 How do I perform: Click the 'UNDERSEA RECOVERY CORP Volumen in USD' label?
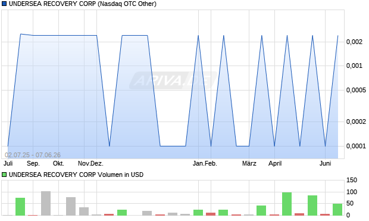(x=76, y=175)
